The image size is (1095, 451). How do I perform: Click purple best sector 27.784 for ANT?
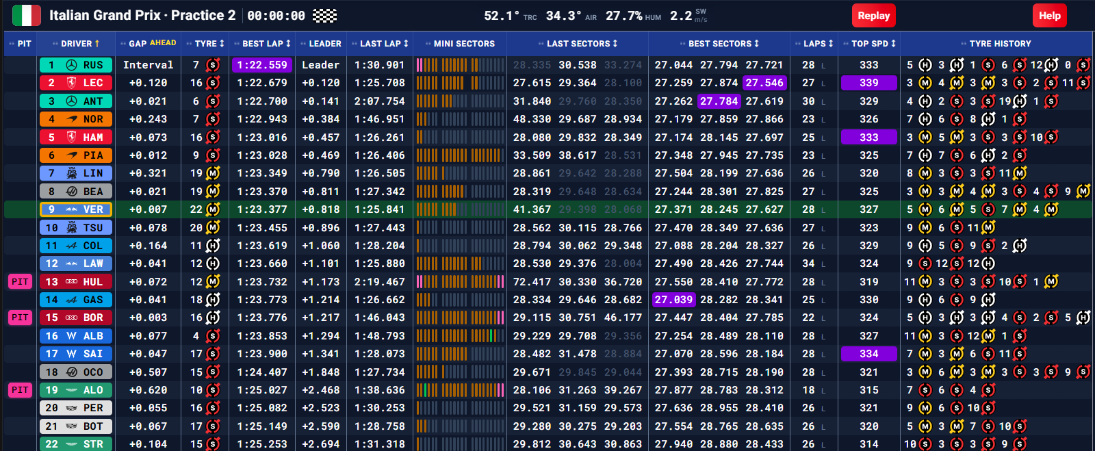719,101
